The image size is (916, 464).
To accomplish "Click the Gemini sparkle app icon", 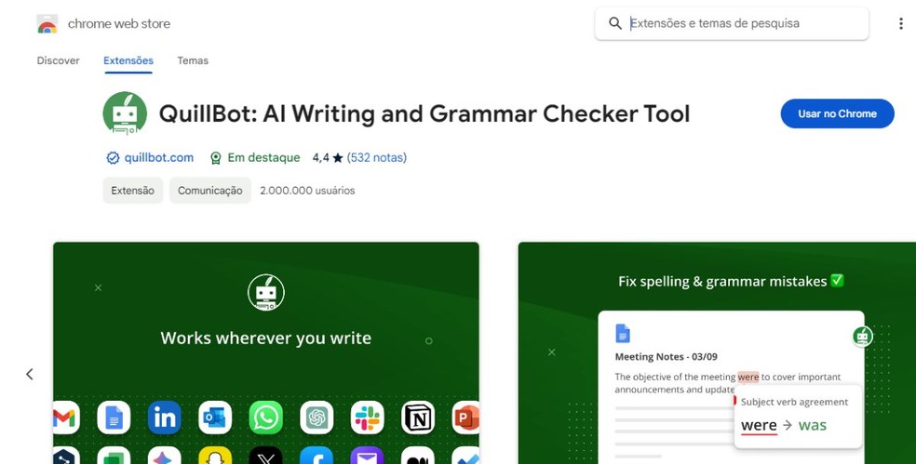I will pos(164,456).
